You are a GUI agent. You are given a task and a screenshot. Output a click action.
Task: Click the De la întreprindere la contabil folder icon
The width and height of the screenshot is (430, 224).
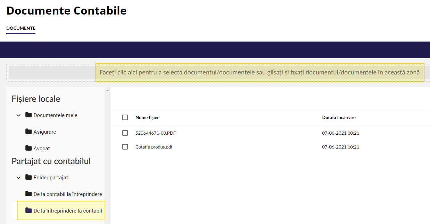28,210
